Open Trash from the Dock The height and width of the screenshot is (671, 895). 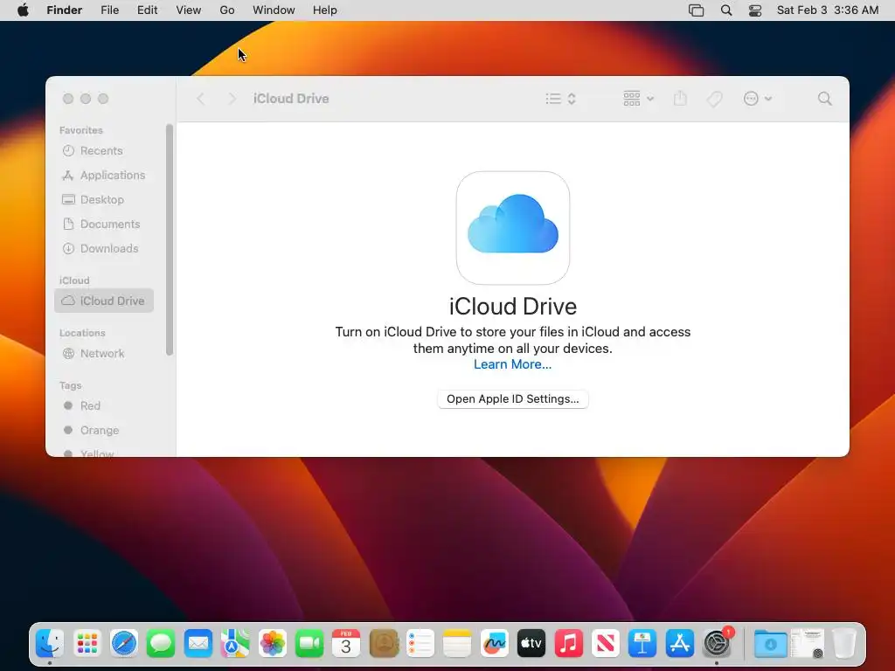pyautogui.click(x=844, y=644)
